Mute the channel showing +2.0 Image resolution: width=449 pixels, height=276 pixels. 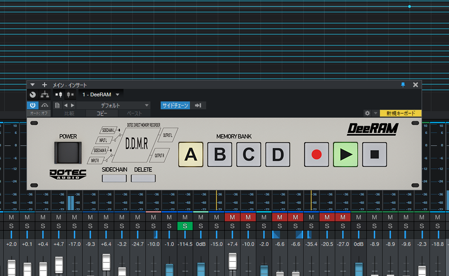[12, 218]
